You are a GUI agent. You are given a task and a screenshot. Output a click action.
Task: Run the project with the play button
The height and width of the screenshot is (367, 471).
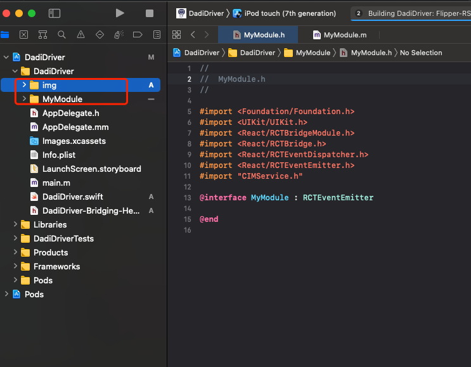click(120, 13)
